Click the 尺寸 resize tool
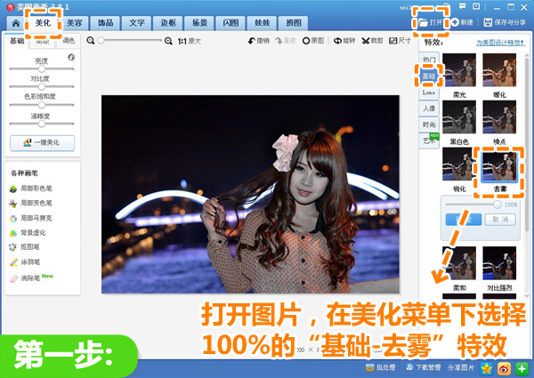Viewport: 534px width, 378px height. pos(400,41)
